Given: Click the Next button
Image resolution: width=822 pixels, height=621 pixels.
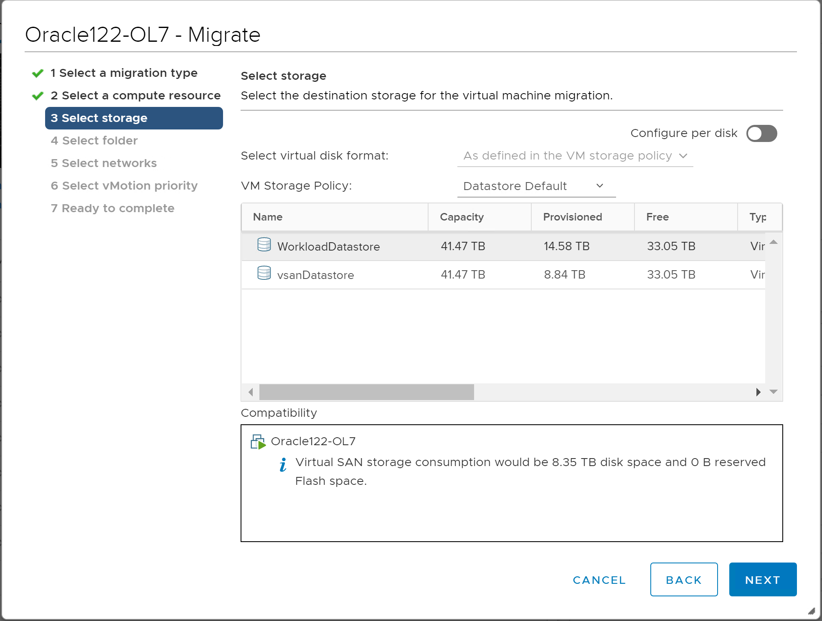Looking at the screenshot, I should 762,580.
